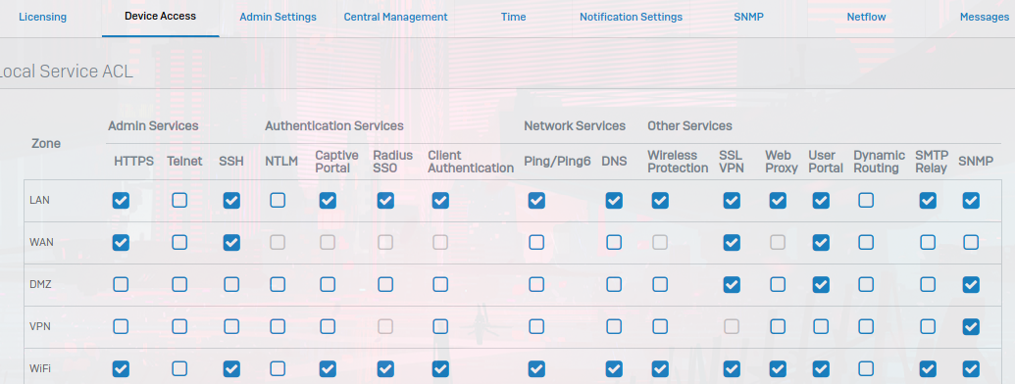Enable HTTPS for the VPN zone
1015x384 pixels.
click(x=121, y=327)
